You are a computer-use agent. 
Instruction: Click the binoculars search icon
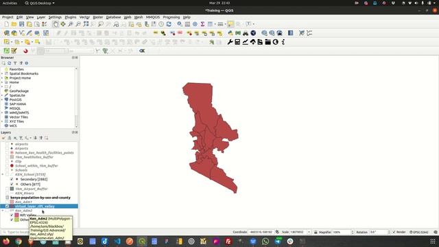(246, 33)
